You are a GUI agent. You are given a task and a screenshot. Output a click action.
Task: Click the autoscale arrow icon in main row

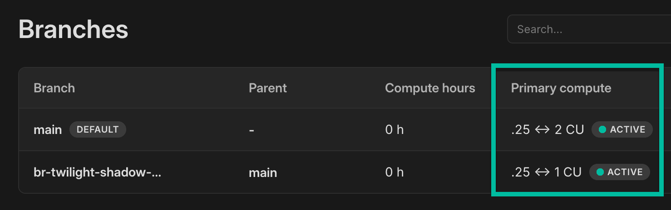(x=542, y=130)
